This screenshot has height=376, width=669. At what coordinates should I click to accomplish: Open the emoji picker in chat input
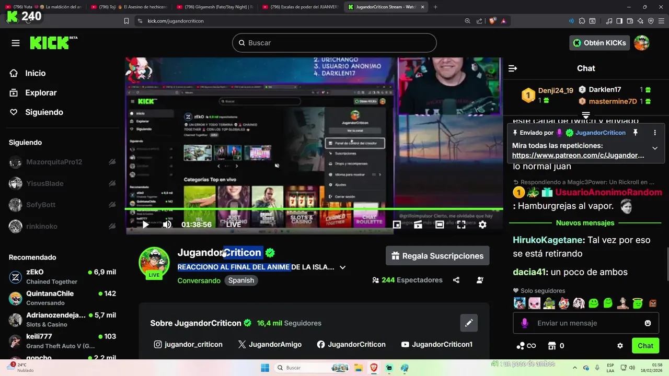(x=648, y=323)
